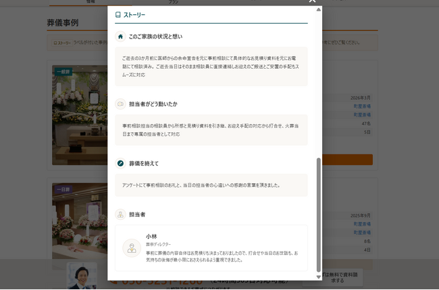Click the house icon for family situation

[120, 36]
